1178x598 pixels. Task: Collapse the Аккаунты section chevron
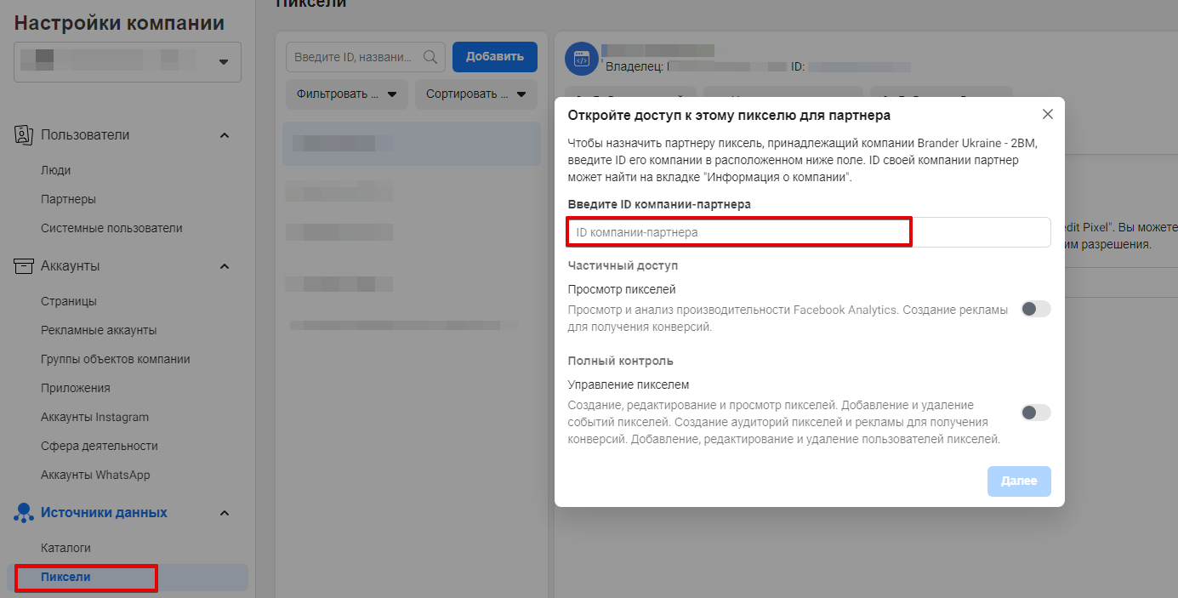[x=225, y=266]
